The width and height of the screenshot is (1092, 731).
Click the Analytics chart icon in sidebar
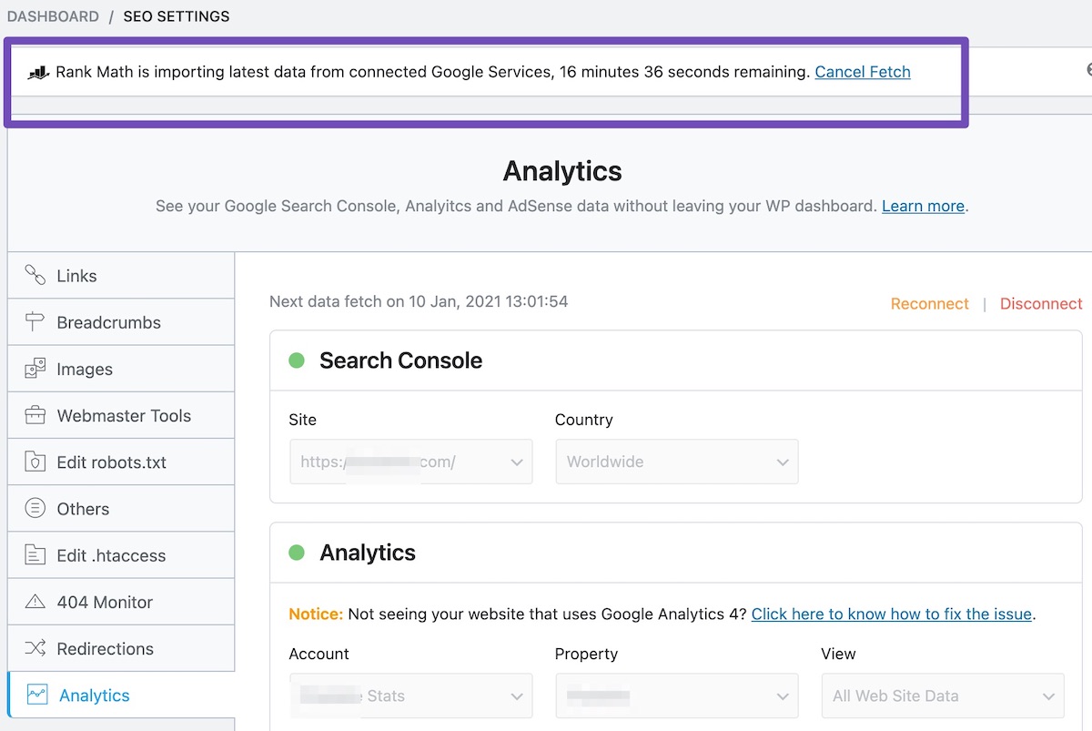(37, 695)
